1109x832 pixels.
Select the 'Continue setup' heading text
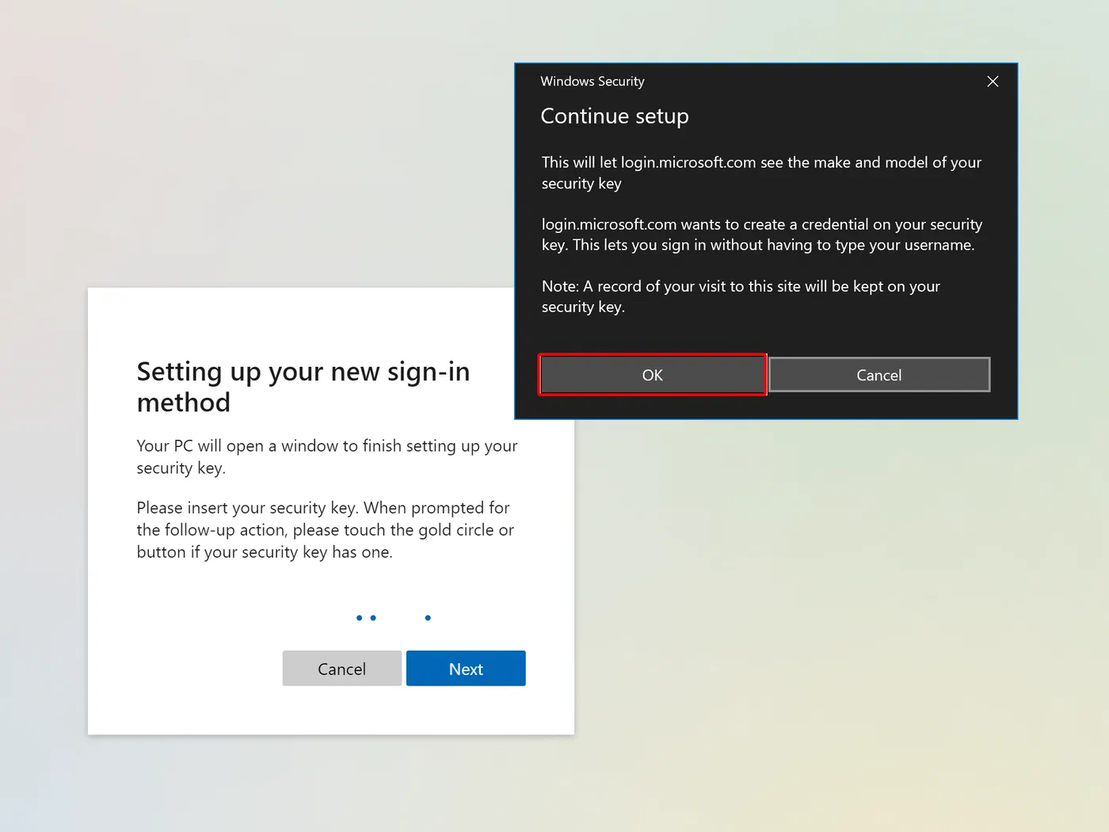[x=615, y=116]
